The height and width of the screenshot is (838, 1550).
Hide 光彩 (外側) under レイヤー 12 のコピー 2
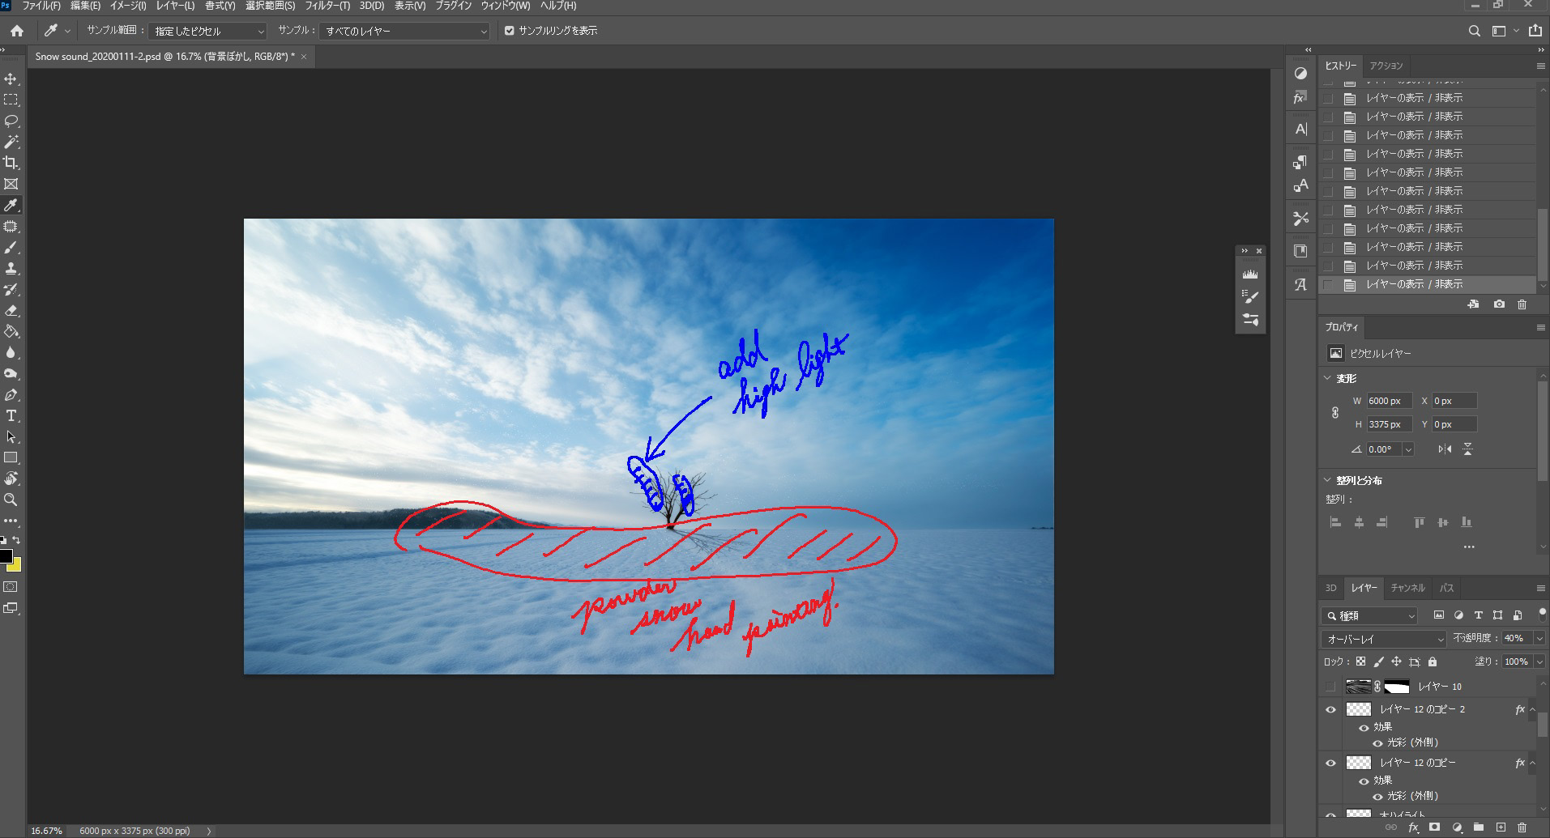1377,742
